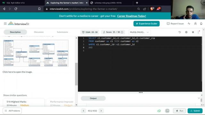Image resolution: width=205 pixels, height=115 pixels.
Task: Select the Submissions tab
Action: tap(62, 32)
